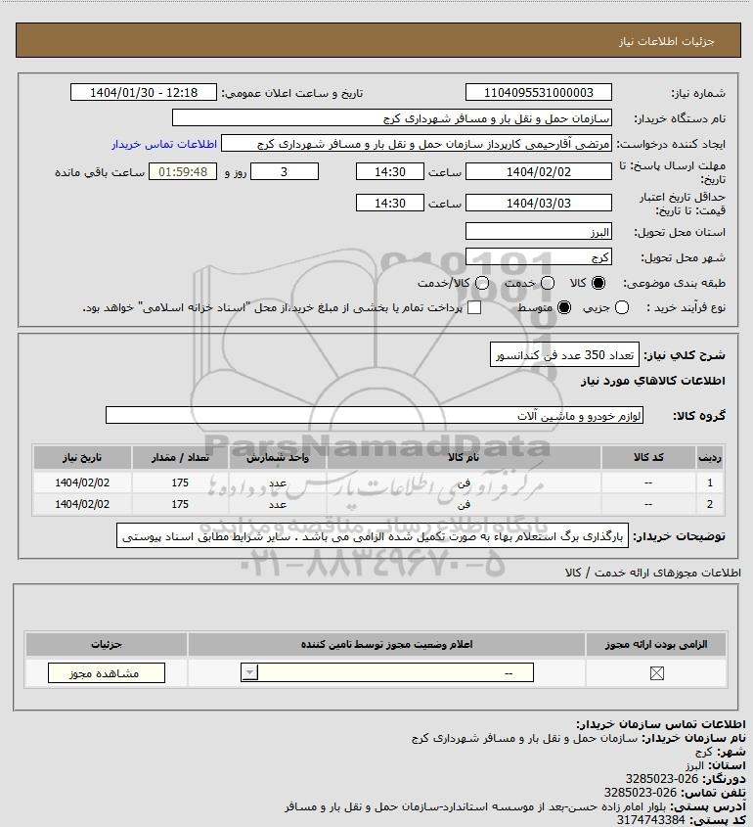Image resolution: width=753 pixels, height=827 pixels.
Task: Click the جزئیات column header in permits table
Action: pyautogui.click(x=107, y=644)
